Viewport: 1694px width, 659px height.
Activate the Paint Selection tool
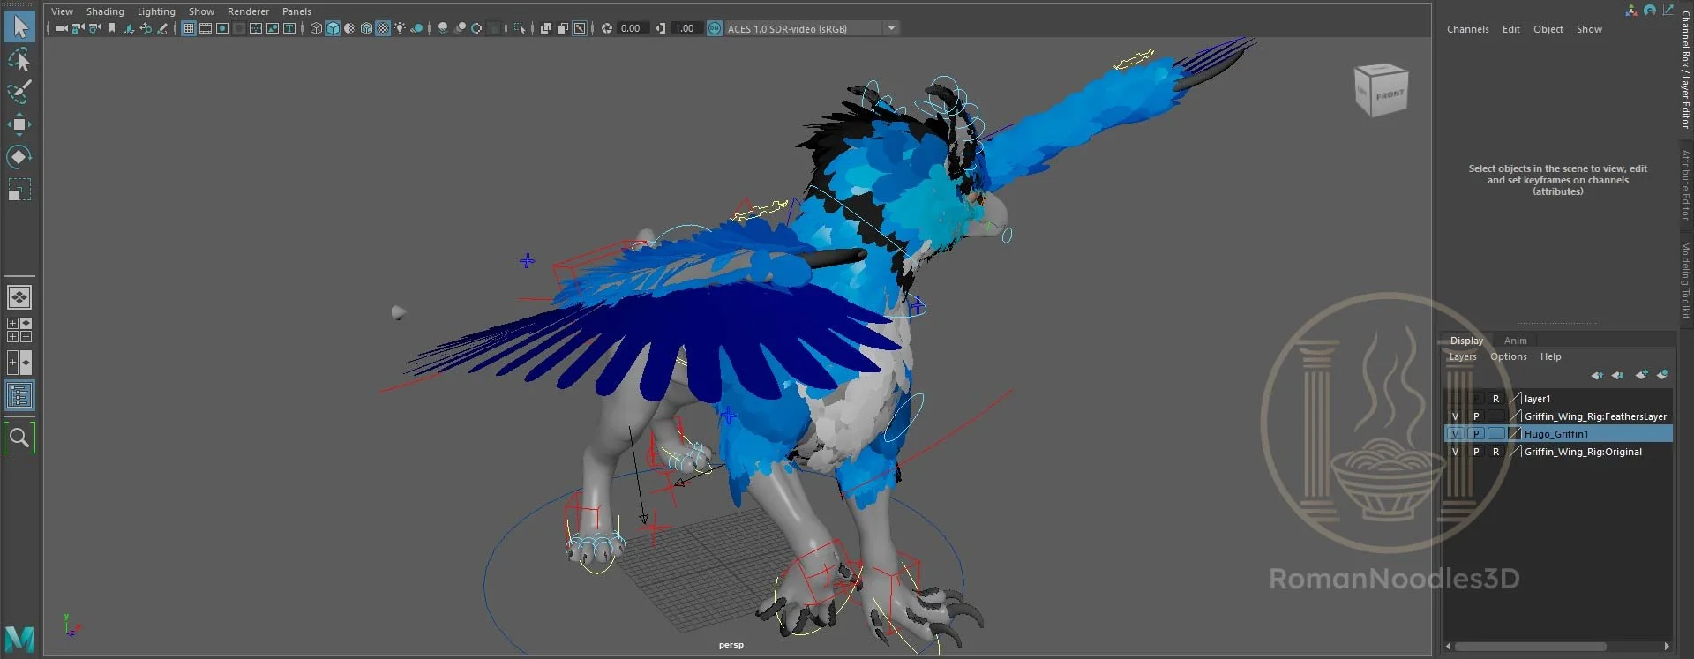[19, 91]
